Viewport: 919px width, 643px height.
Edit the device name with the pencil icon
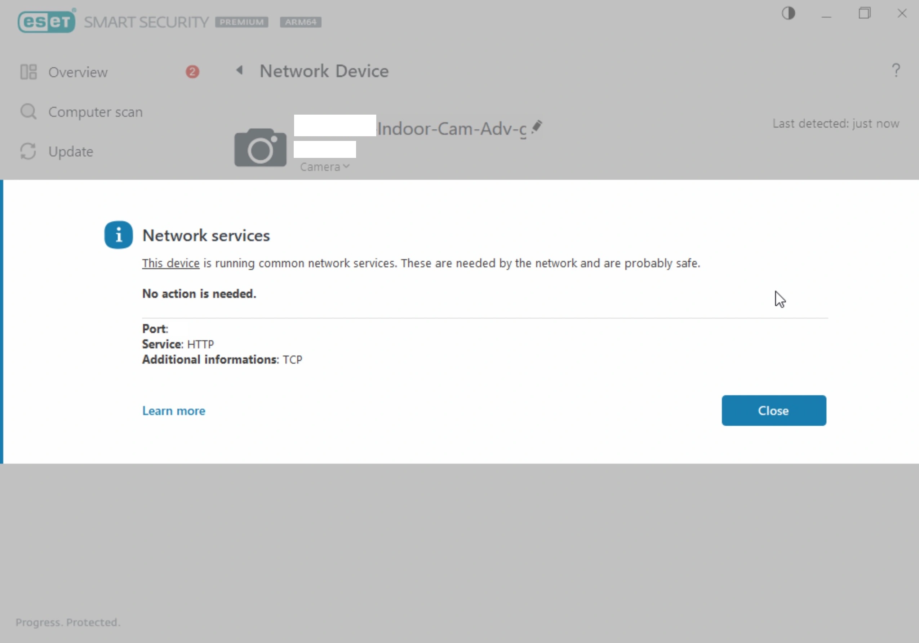pyautogui.click(x=537, y=127)
